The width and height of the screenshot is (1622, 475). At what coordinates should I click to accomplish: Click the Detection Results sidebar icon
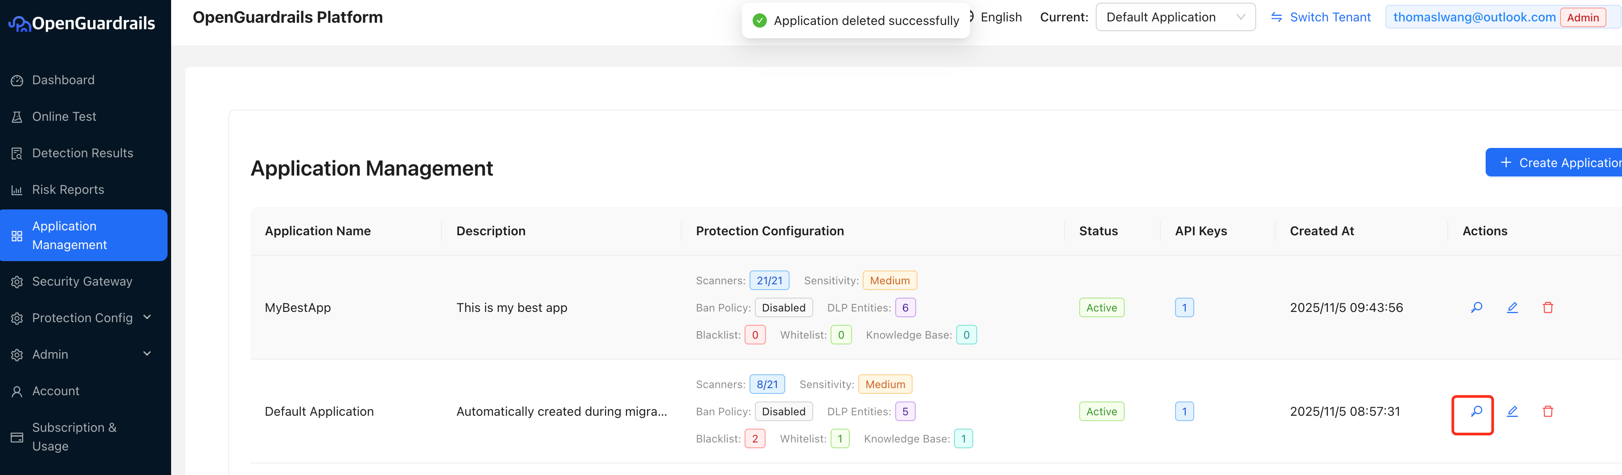point(17,153)
